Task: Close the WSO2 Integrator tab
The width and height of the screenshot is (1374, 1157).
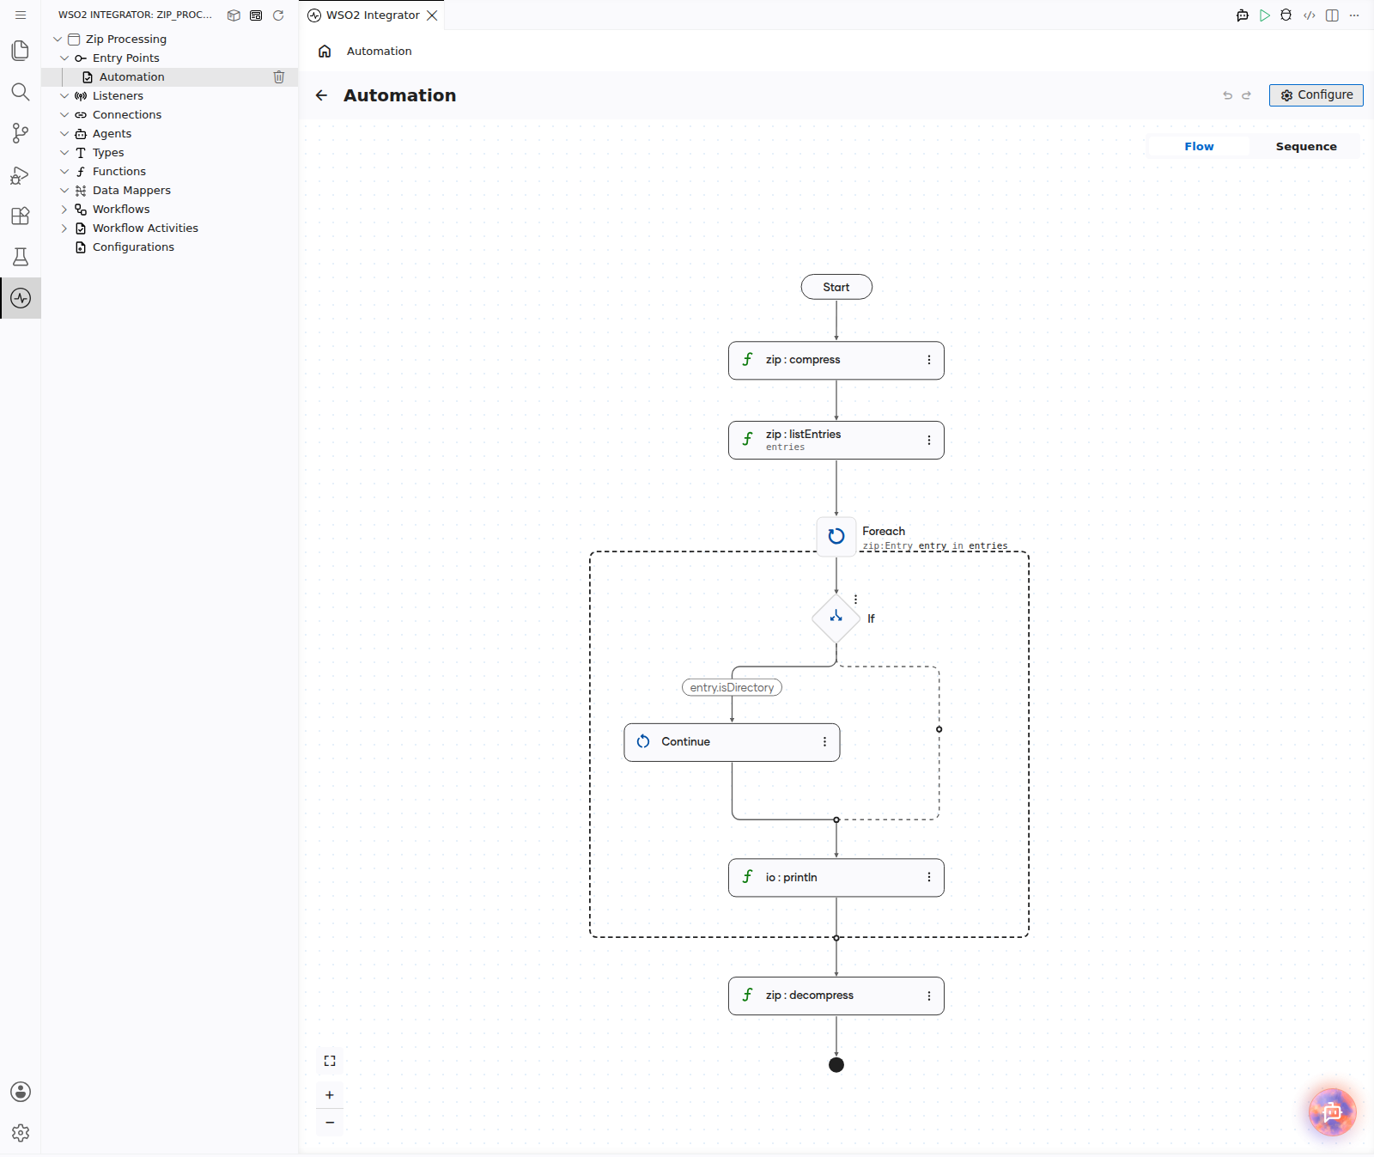Action: point(433,15)
